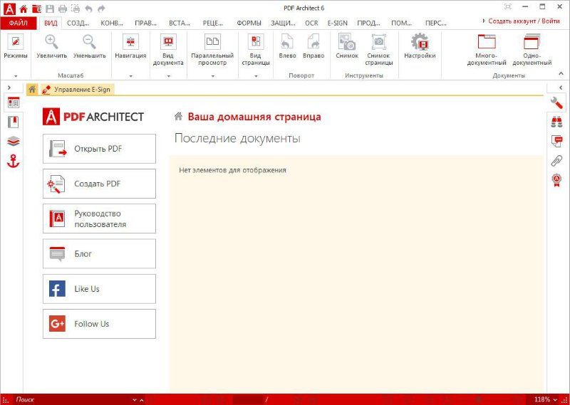The height and width of the screenshot is (405, 570).
Task: Expand the Режимы dropdown arrow
Action: (x=16, y=76)
